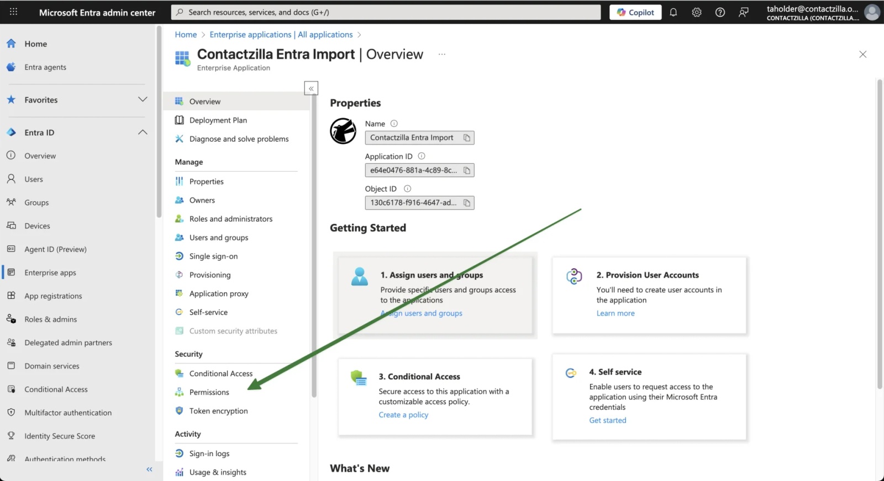884x481 pixels.
Task: Click the feedback icon in header
Action: [744, 12]
